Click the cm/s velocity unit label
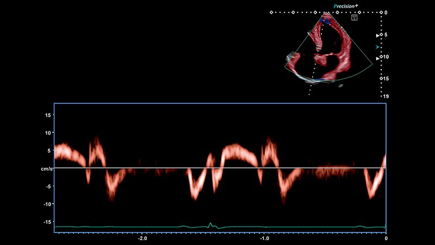435x245 pixels. 47,168
